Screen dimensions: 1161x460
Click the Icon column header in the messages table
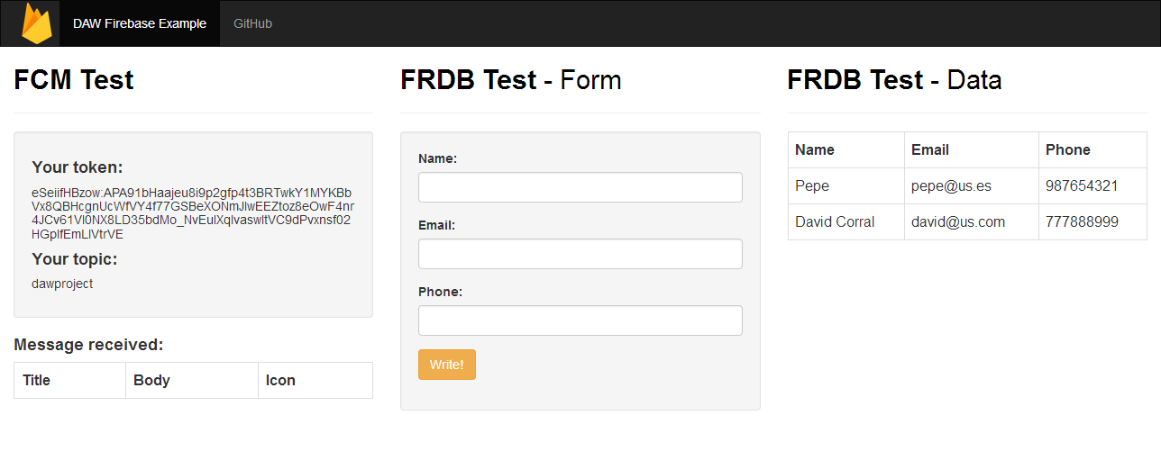(280, 380)
